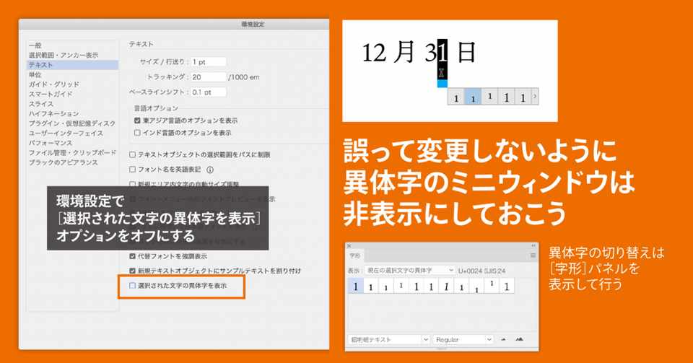
Task: Close the 字形 glyphs panel with X
Action: click(x=349, y=245)
